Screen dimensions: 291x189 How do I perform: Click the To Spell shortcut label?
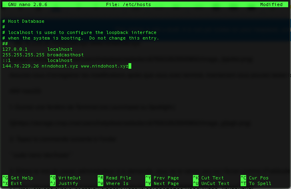260,183
